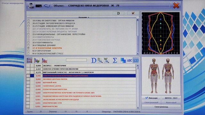The image size is (205, 115).
Task: Select the ГЕОПАТОГЕННАЯ НАГРУЗКА row
Action: click(x=81, y=89)
